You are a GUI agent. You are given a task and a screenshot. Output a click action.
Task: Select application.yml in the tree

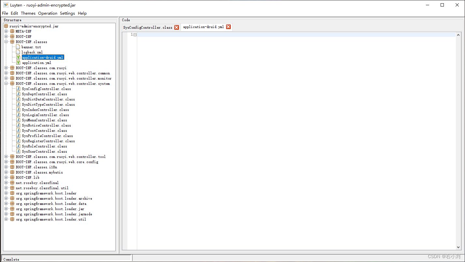[x=36, y=63]
